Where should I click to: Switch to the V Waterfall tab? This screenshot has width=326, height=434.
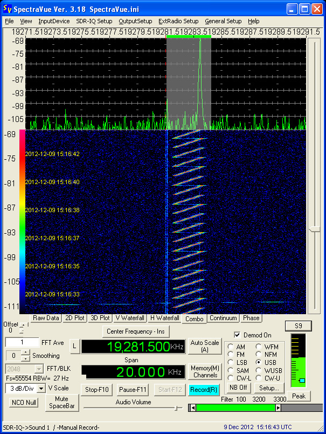130,318
